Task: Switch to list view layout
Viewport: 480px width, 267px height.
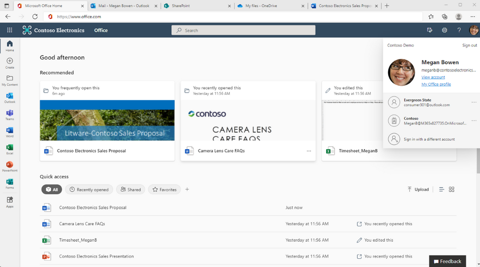Action: [442, 189]
